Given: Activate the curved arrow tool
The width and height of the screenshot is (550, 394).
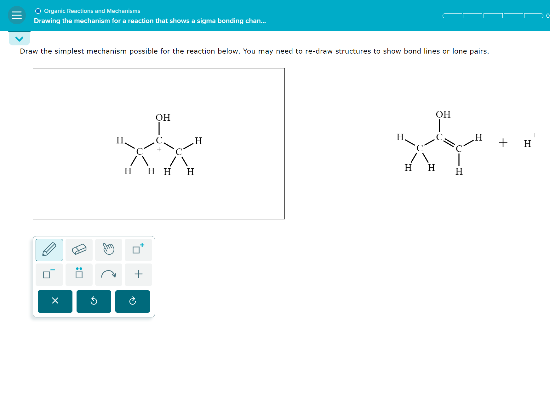Looking at the screenshot, I should (x=108, y=274).
